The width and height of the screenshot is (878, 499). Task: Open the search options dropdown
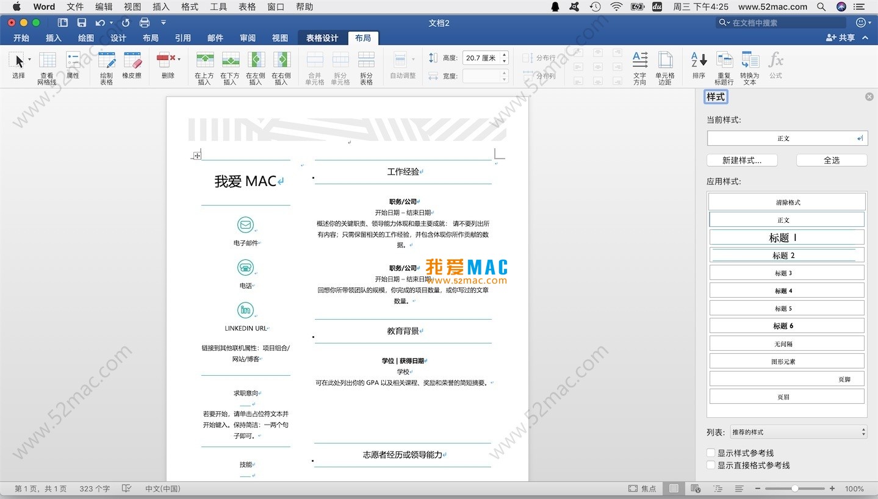click(724, 23)
